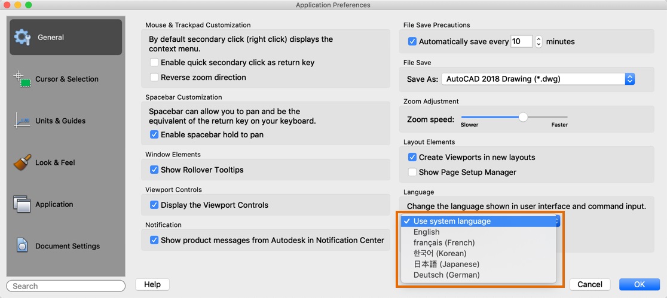This screenshot has height=298, width=667.
Task: Click autosave minutes stepper arrows
Action: pyautogui.click(x=539, y=42)
